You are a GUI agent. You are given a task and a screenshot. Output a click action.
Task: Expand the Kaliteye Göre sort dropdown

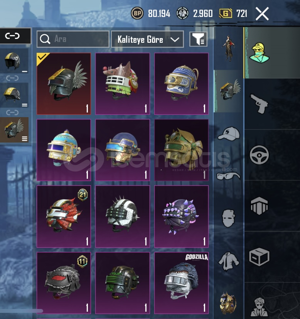(x=147, y=39)
